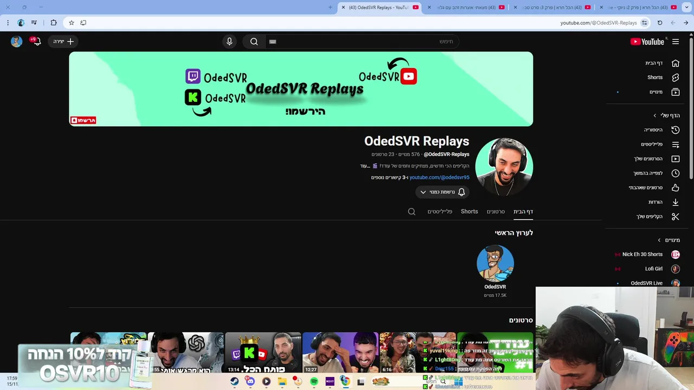Open the NEXT app from the taskbar

(330, 381)
